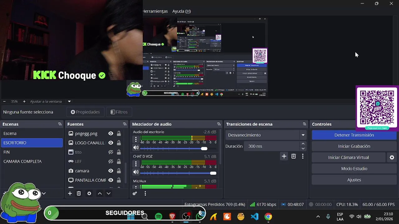Screen dimensions: 399x224
Task: Switch to OBS Studio taskbar icon
Action: 186,217
